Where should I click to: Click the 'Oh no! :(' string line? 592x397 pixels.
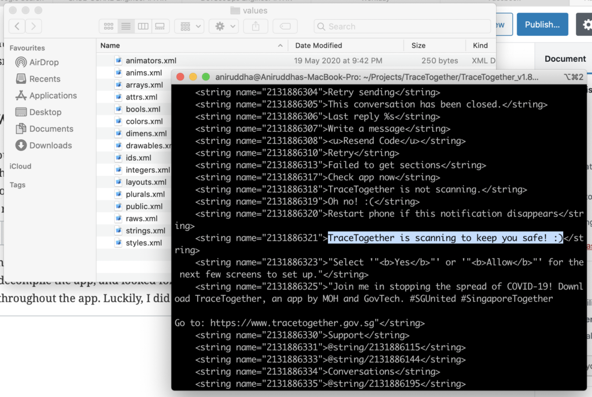coord(308,202)
